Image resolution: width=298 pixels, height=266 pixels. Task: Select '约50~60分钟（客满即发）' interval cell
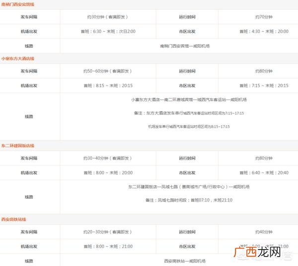click(x=108, y=71)
